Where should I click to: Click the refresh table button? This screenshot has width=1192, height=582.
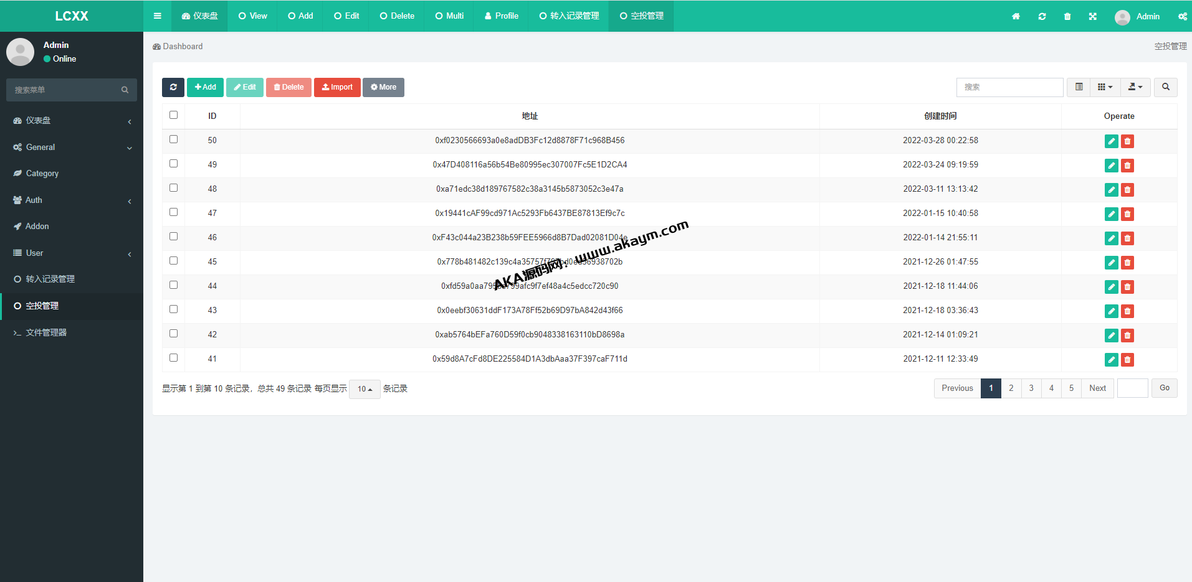click(x=173, y=87)
